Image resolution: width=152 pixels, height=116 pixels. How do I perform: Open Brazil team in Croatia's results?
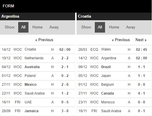(106, 67)
